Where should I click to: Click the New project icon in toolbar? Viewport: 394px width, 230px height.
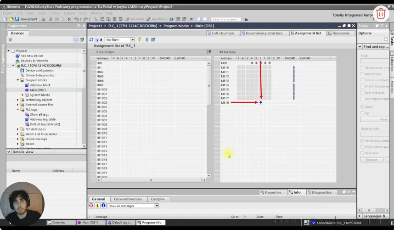pyautogui.click(x=6, y=19)
